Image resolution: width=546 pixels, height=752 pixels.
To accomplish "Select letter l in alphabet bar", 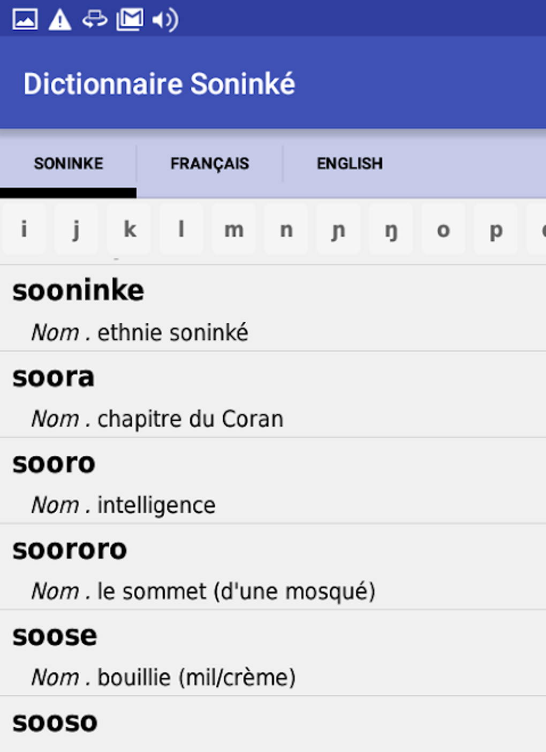I will [181, 230].
